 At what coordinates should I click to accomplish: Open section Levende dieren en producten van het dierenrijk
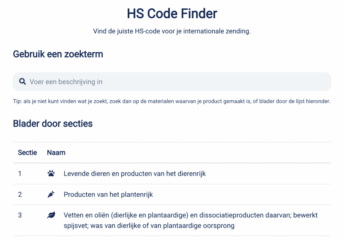click(x=135, y=173)
